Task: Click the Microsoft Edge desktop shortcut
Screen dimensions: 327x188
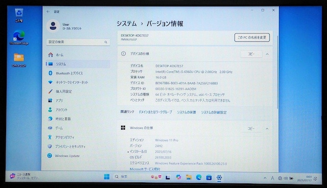Action: pos(19,37)
